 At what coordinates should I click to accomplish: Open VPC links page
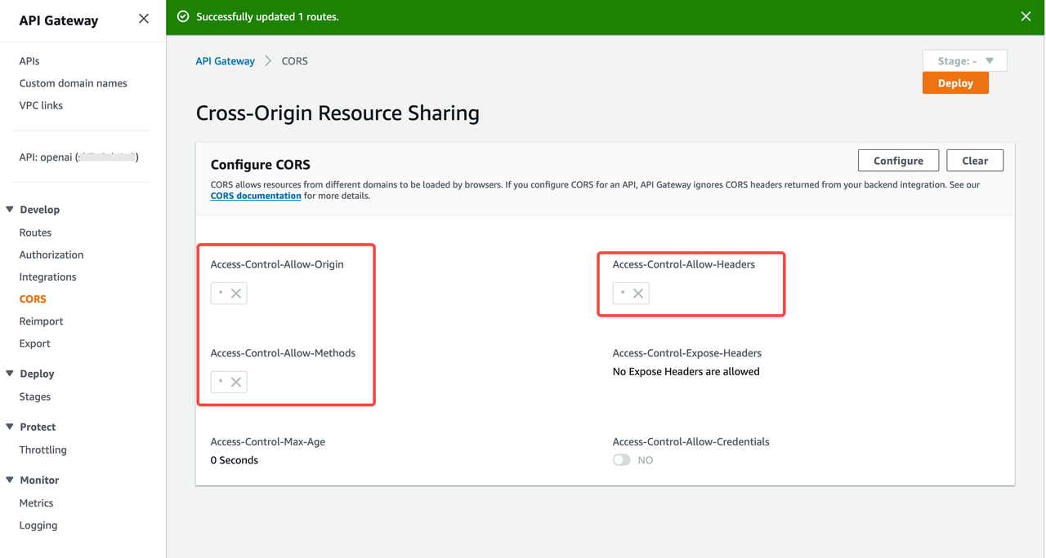[x=41, y=105]
